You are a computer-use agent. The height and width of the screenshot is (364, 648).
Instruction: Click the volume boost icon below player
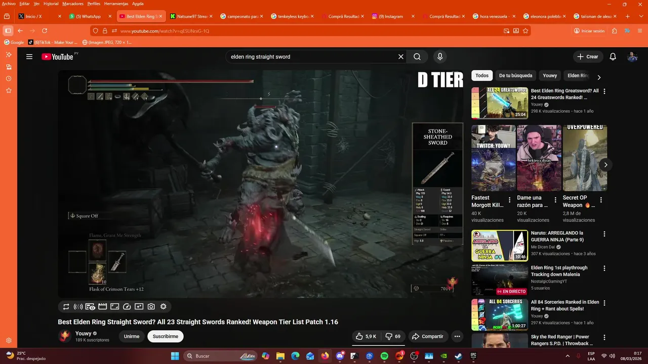pyautogui.click(x=78, y=306)
